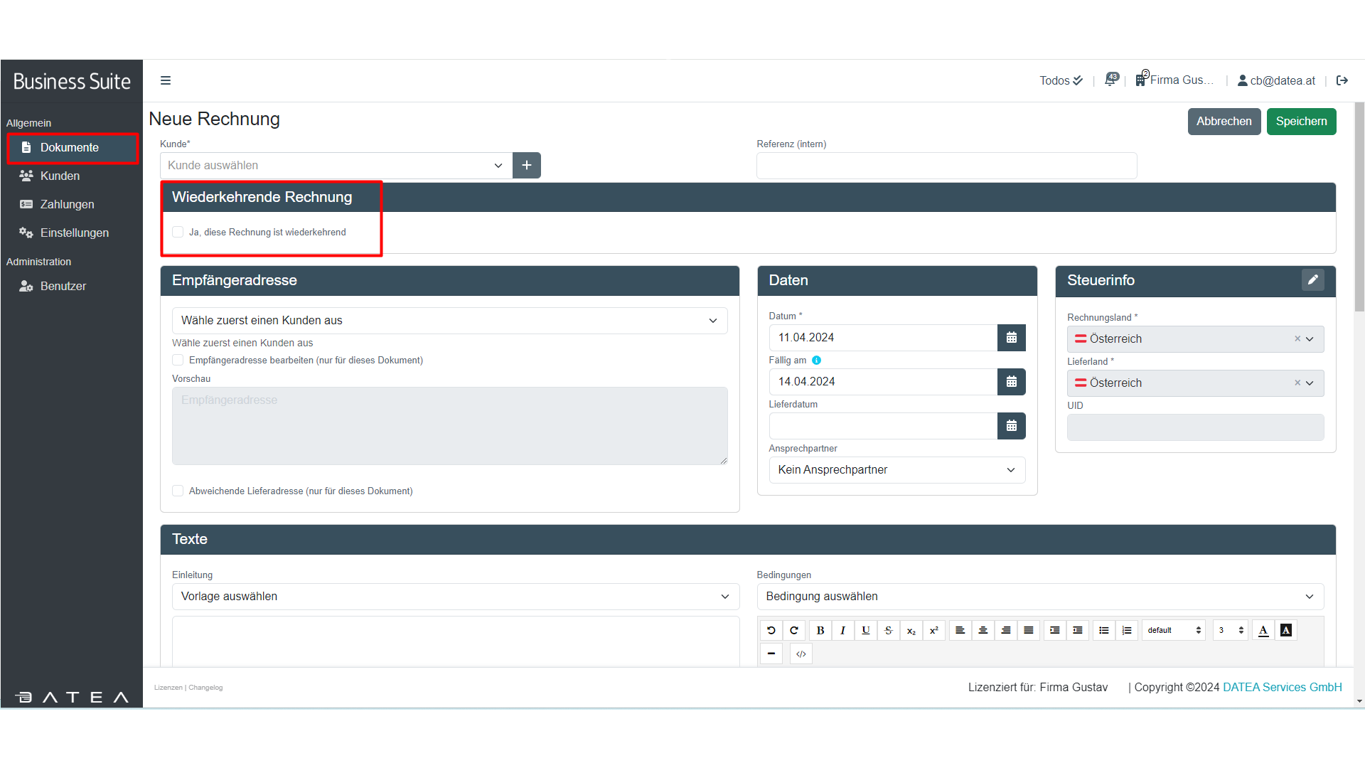This screenshot has height=768, width=1365.
Task: Collapse sidebar with hamburger icon
Action: pyautogui.click(x=166, y=80)
